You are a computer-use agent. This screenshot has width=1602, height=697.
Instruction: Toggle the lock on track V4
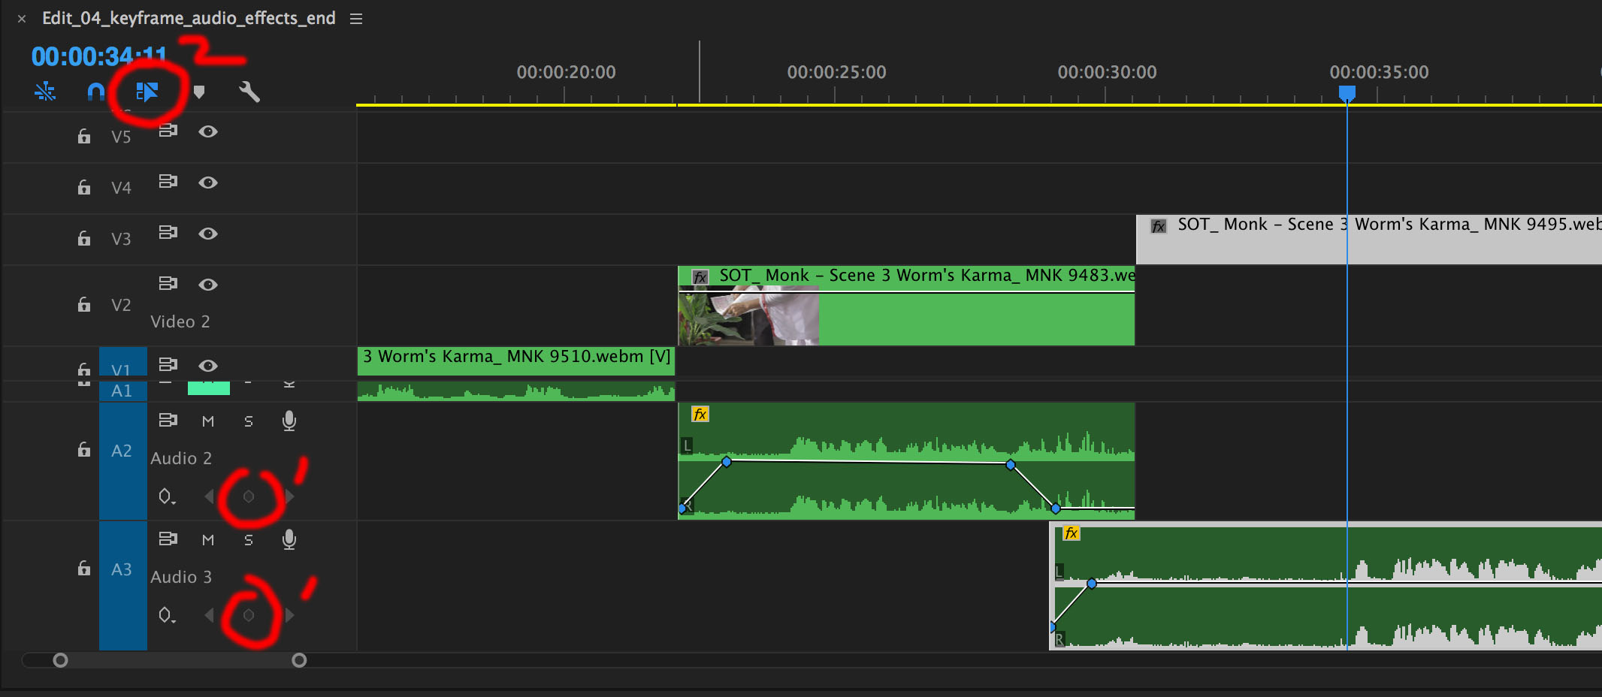[84, 187]
